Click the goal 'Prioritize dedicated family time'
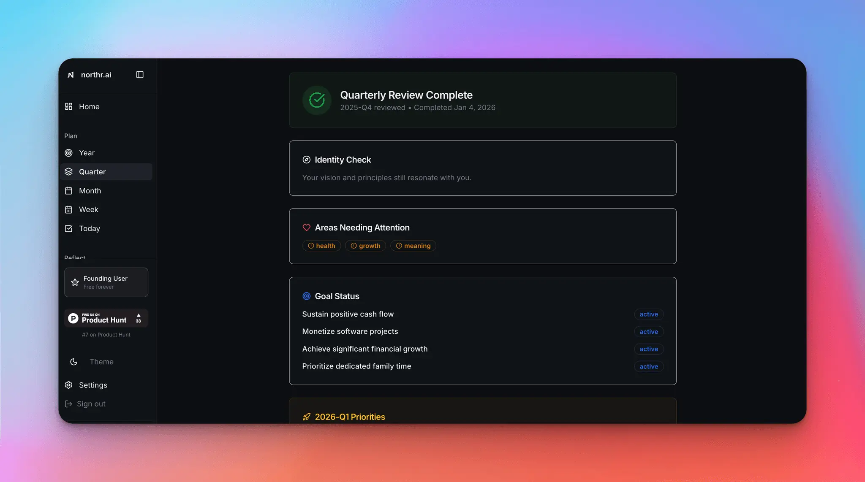 tap(356, 366)
